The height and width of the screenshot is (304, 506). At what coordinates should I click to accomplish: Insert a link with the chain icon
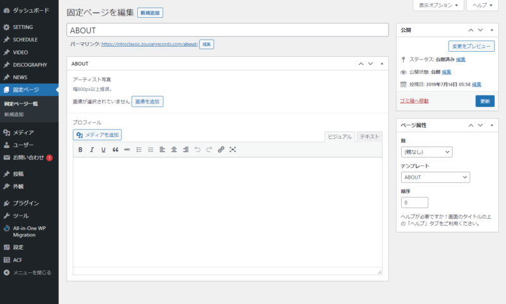click(221, 150)
